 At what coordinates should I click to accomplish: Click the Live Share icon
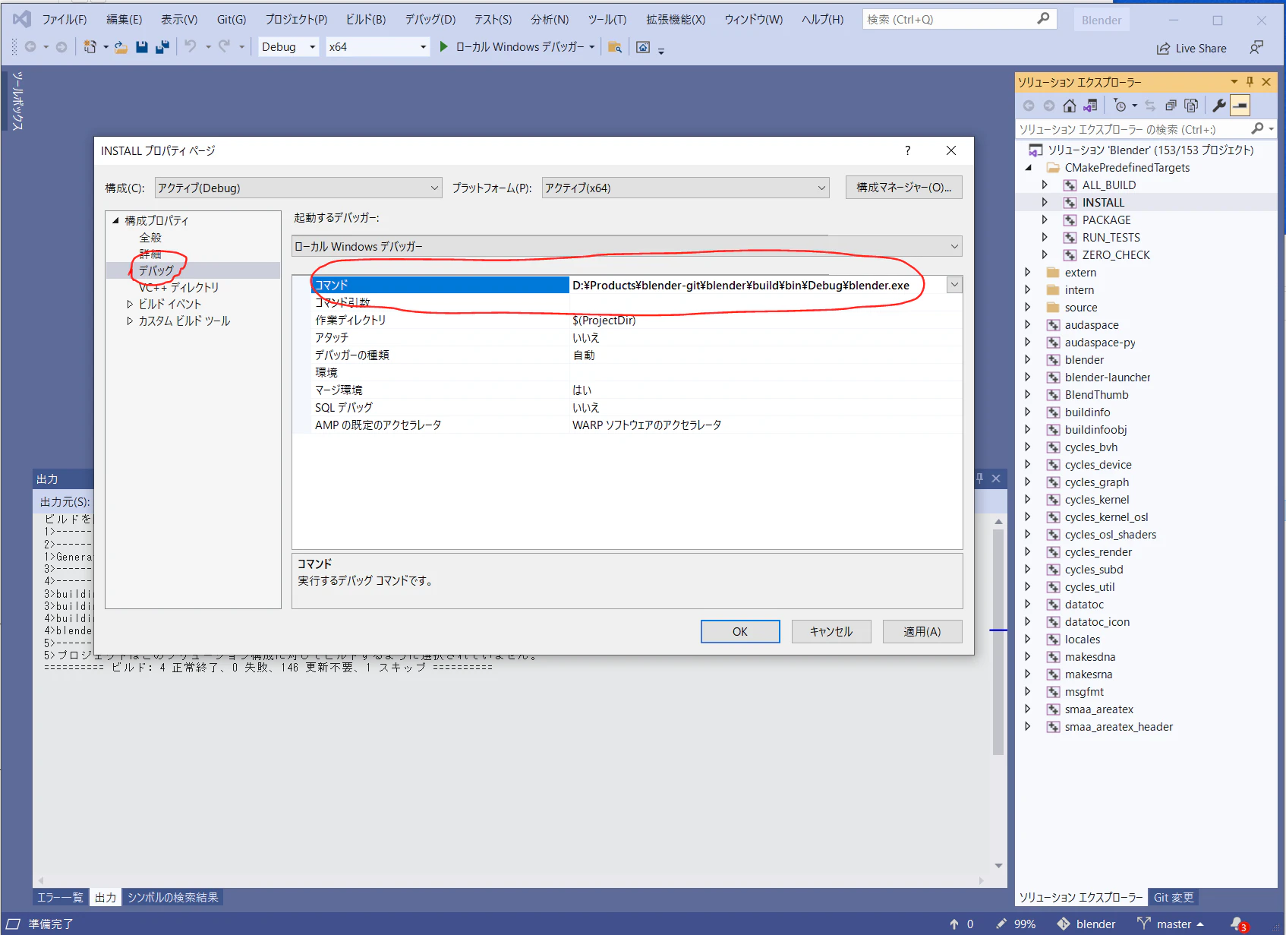1162,49
